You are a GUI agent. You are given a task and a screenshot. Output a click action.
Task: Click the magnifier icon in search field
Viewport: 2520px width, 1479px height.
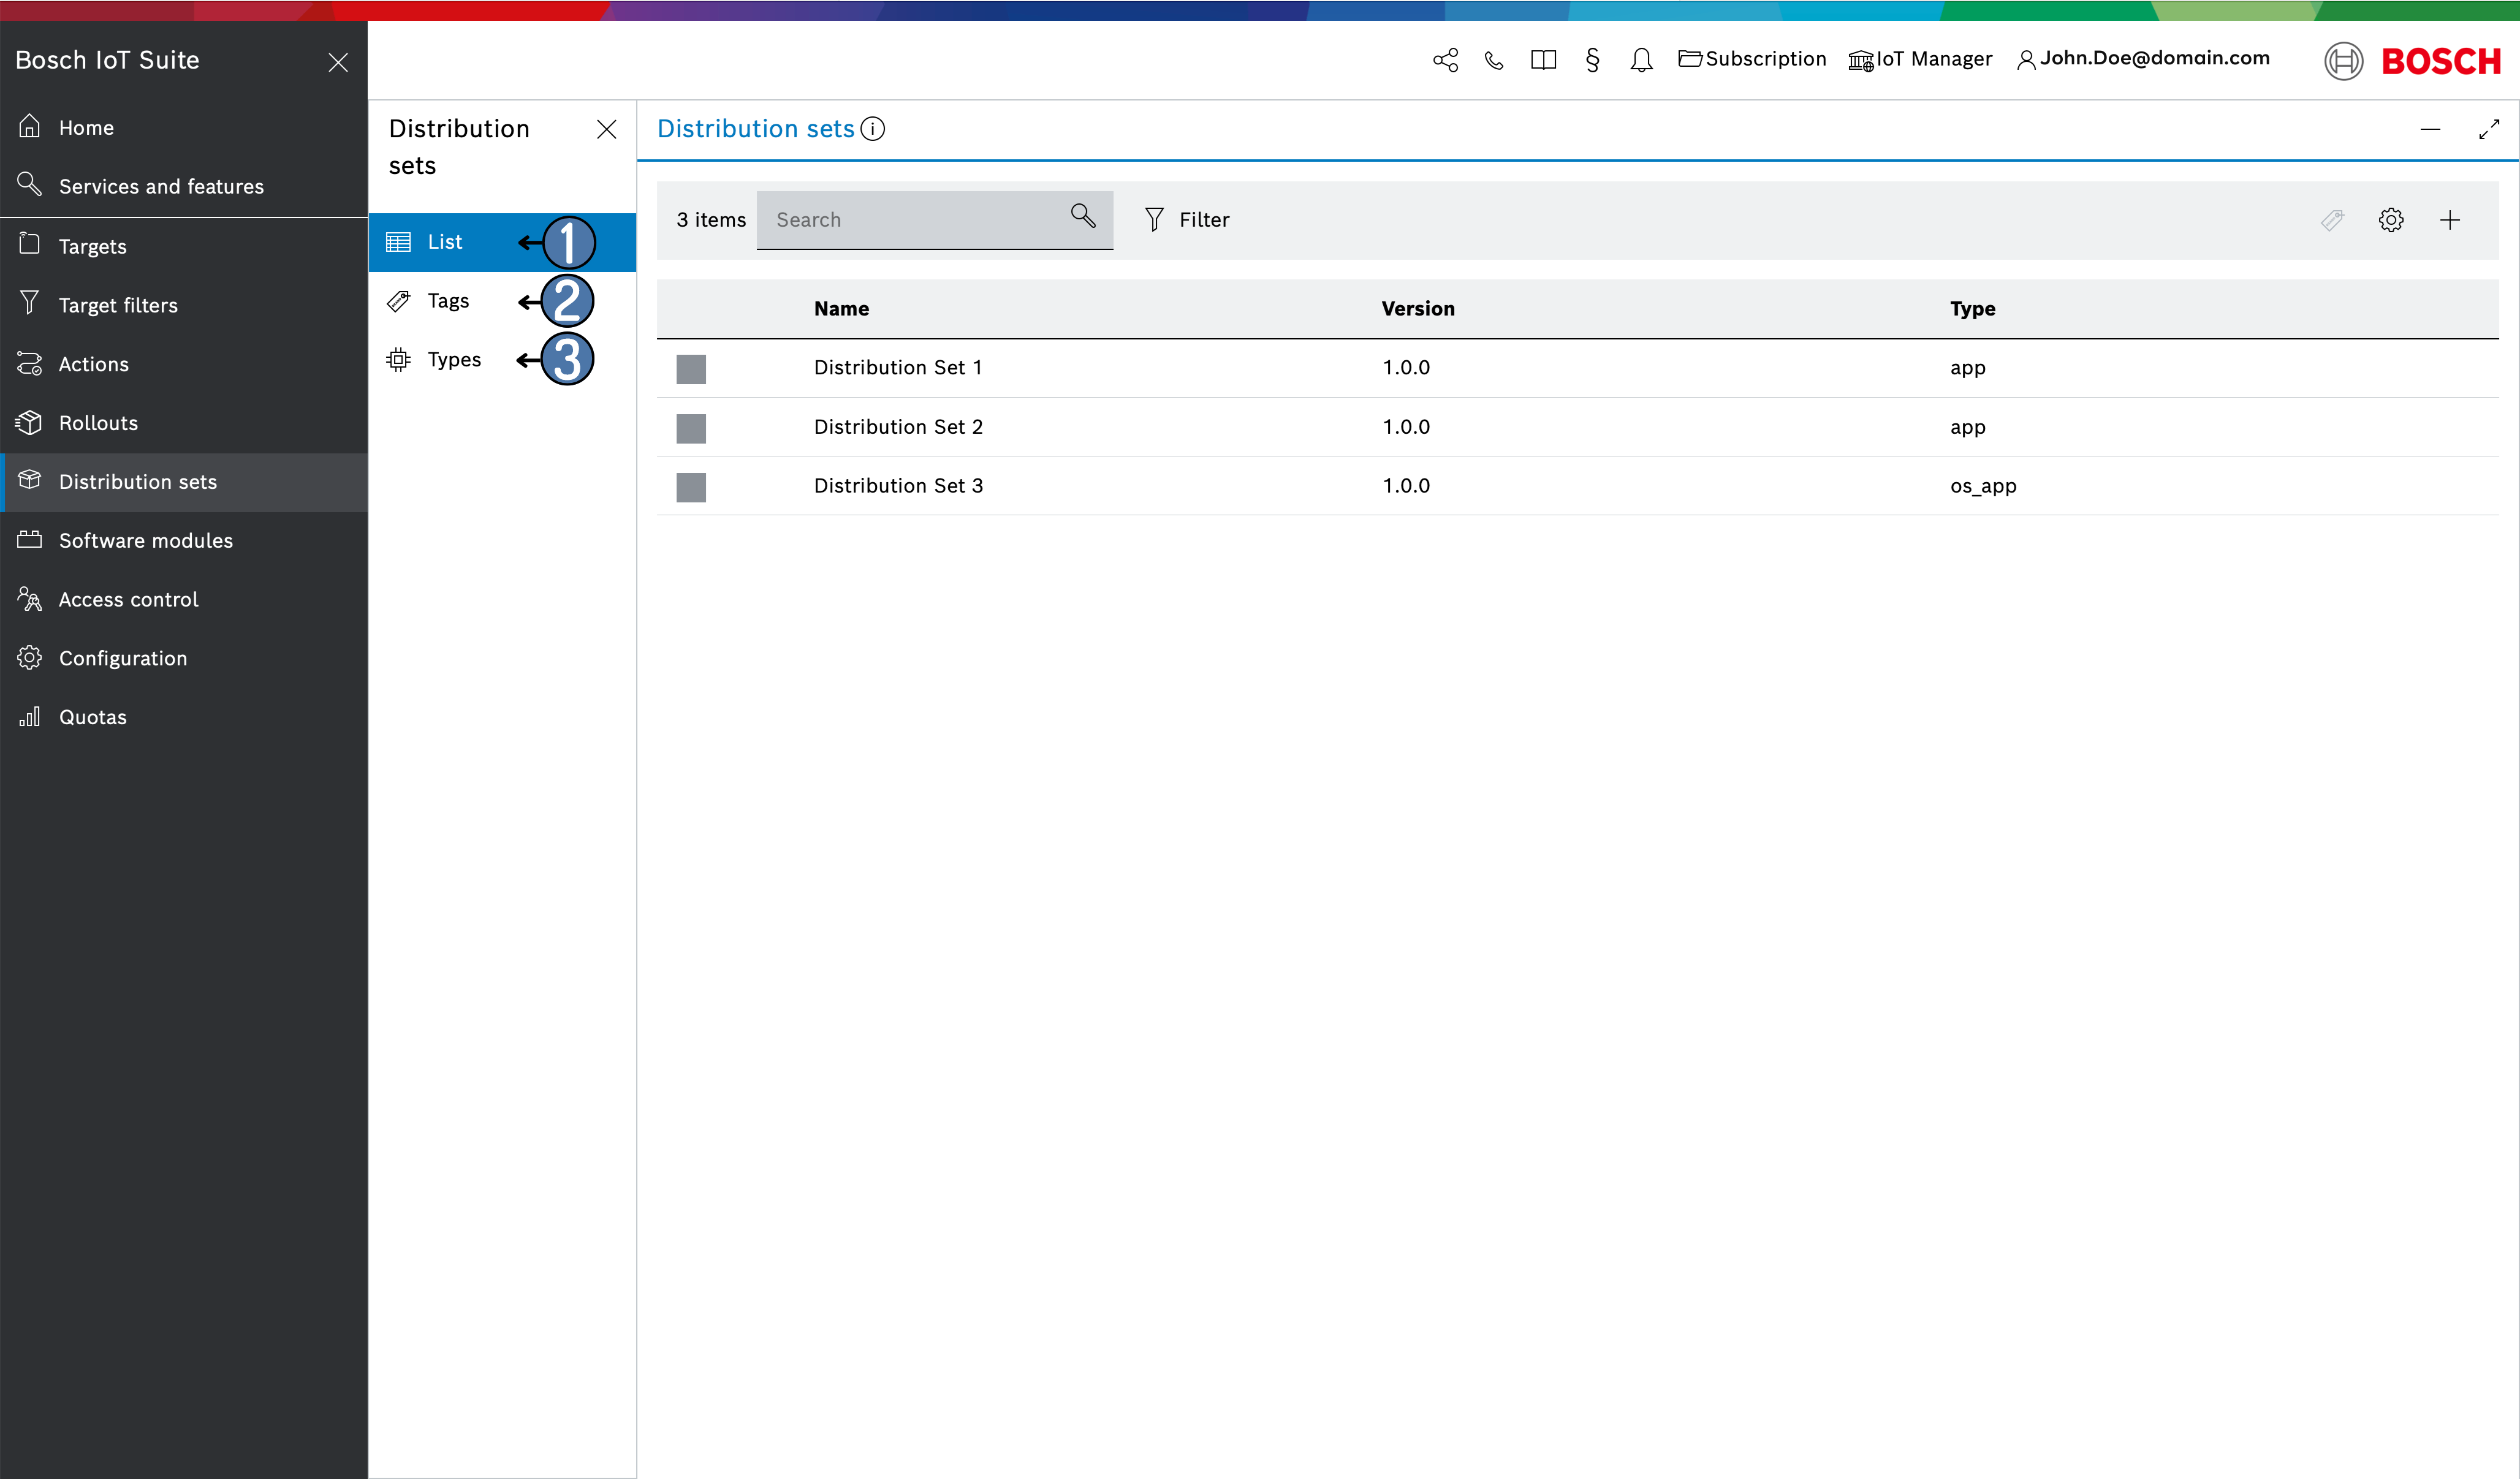point(1083,216)
